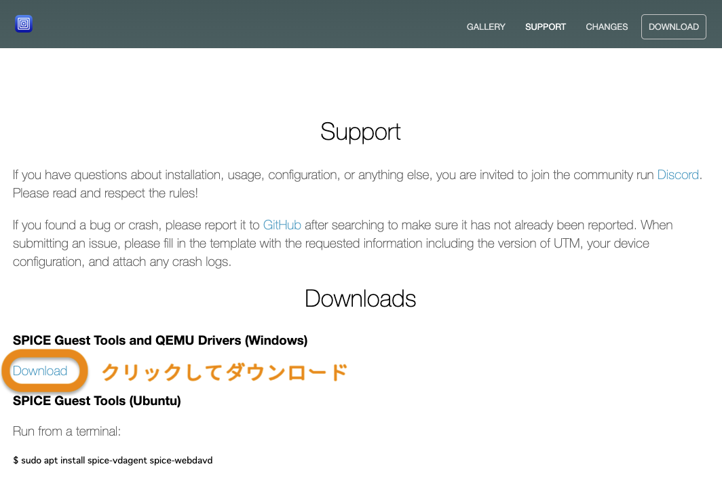722x494 pixels.
Task: Select the SPICE Guest Tools (Windows) heading
Action: click(x=160, y=340)
